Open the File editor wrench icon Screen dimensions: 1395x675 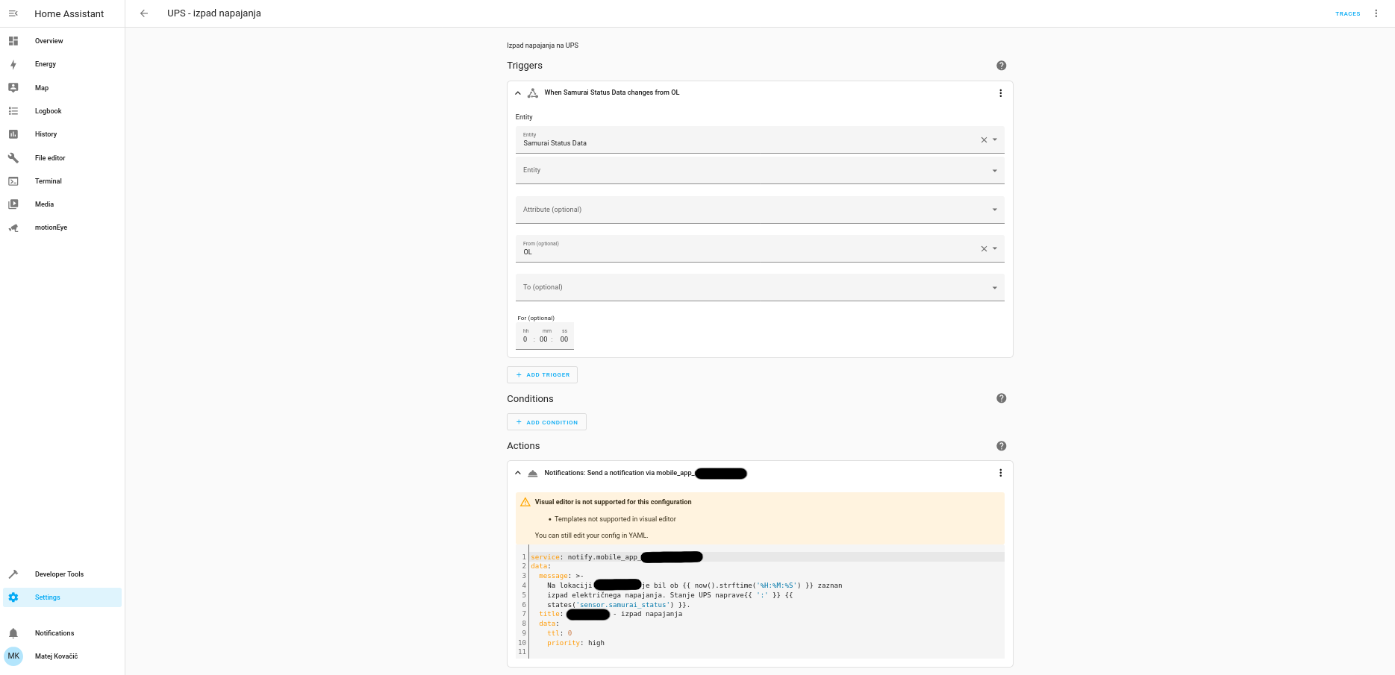(13, 158)
